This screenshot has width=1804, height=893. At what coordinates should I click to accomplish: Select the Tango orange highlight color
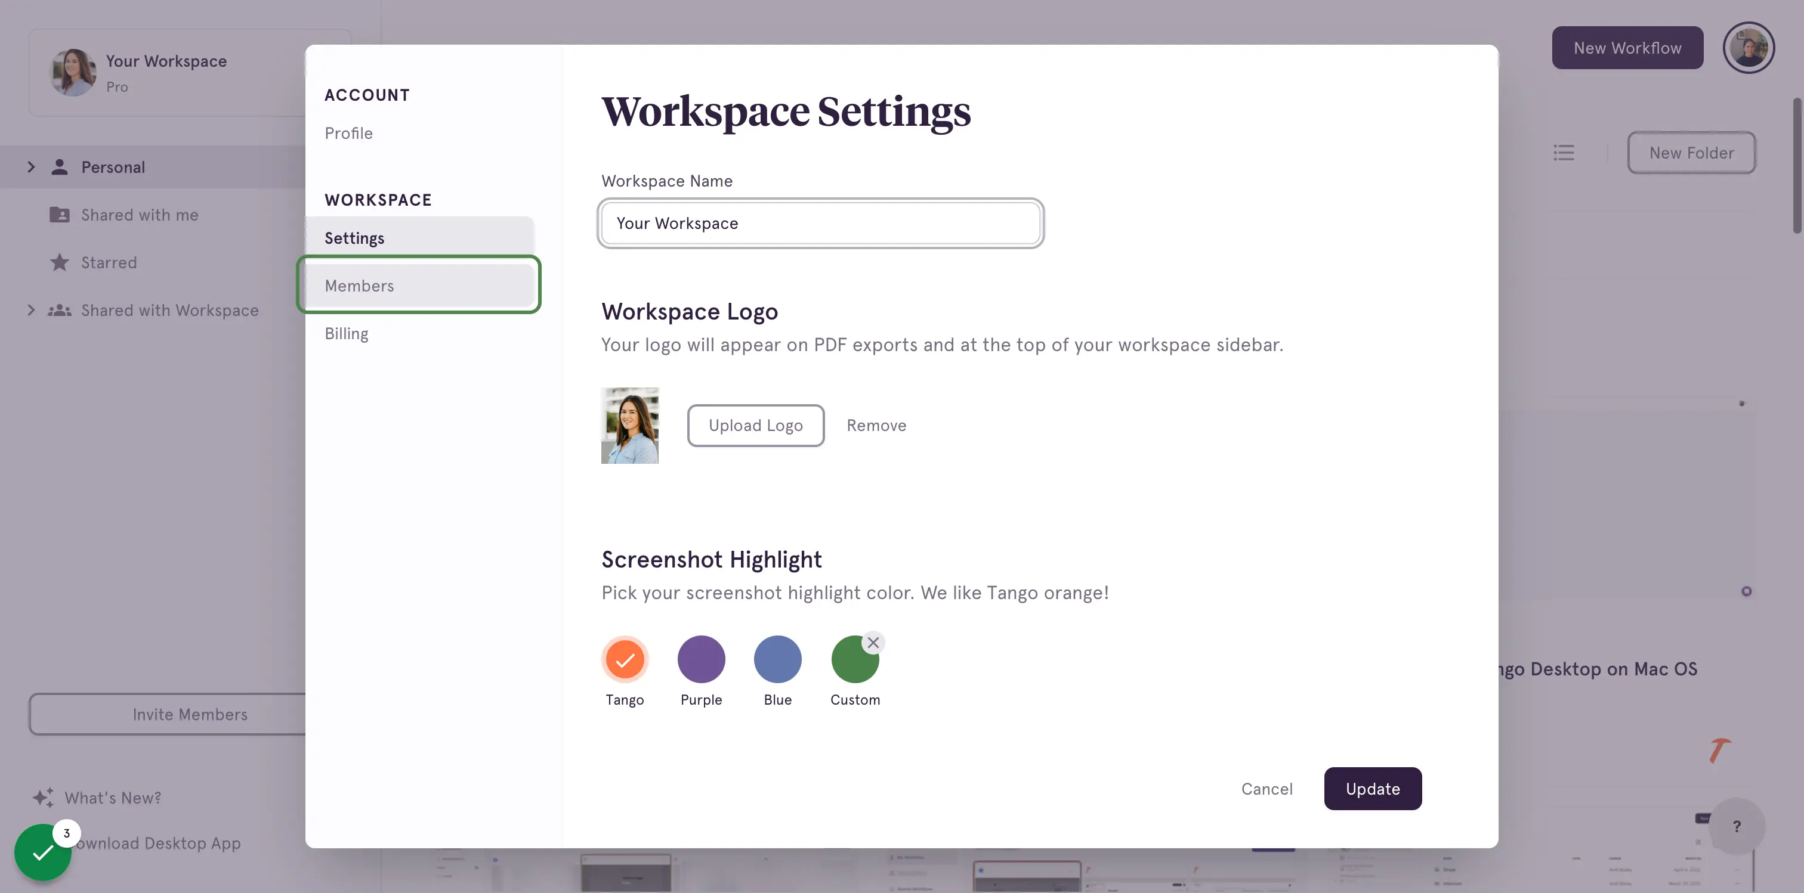click(x=625, y=659)
